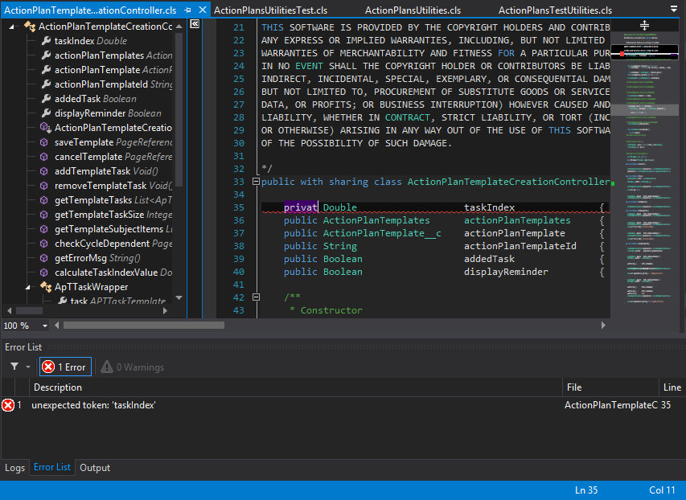Collapse the comment block at line 42
Viewport: 686px width, 500px height.
256,297
